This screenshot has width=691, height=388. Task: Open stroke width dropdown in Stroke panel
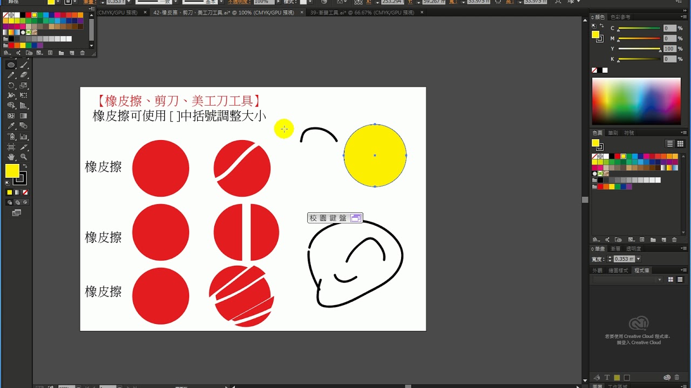[x=639, y=259]
